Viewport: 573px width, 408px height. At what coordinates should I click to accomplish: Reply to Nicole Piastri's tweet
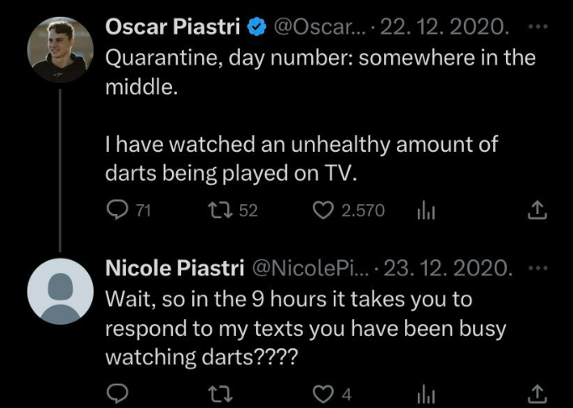117,394
